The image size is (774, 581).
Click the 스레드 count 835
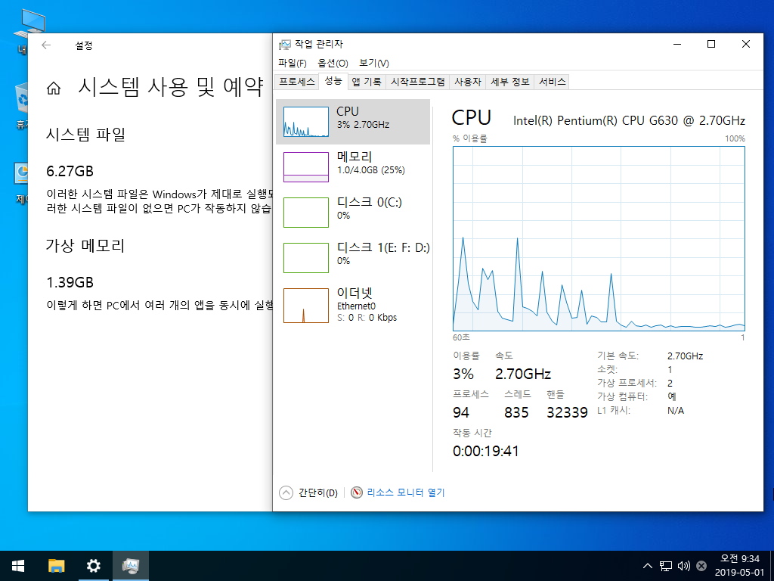tap(516, 412)
